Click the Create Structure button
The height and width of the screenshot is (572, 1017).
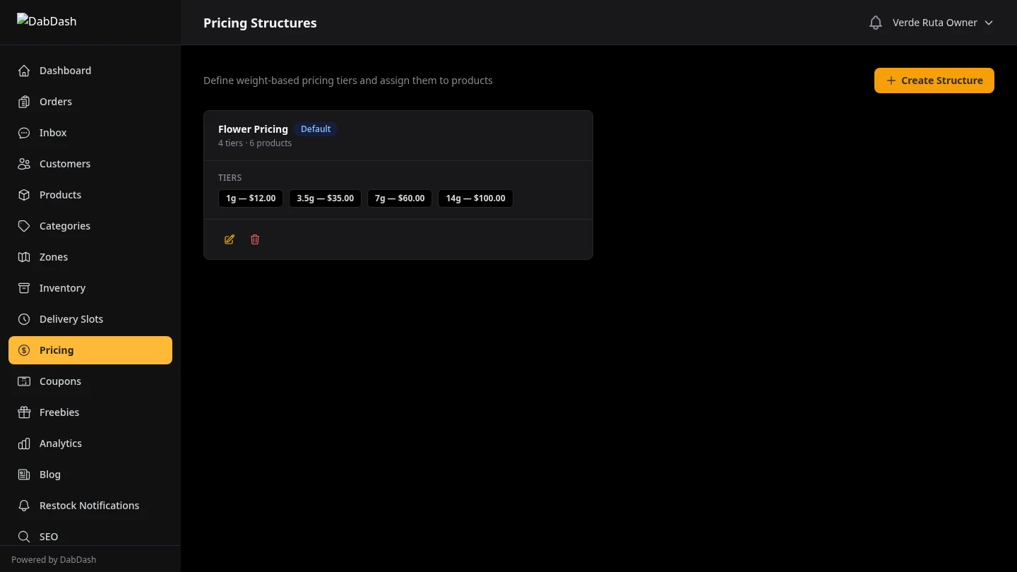(x=934, y=81)
